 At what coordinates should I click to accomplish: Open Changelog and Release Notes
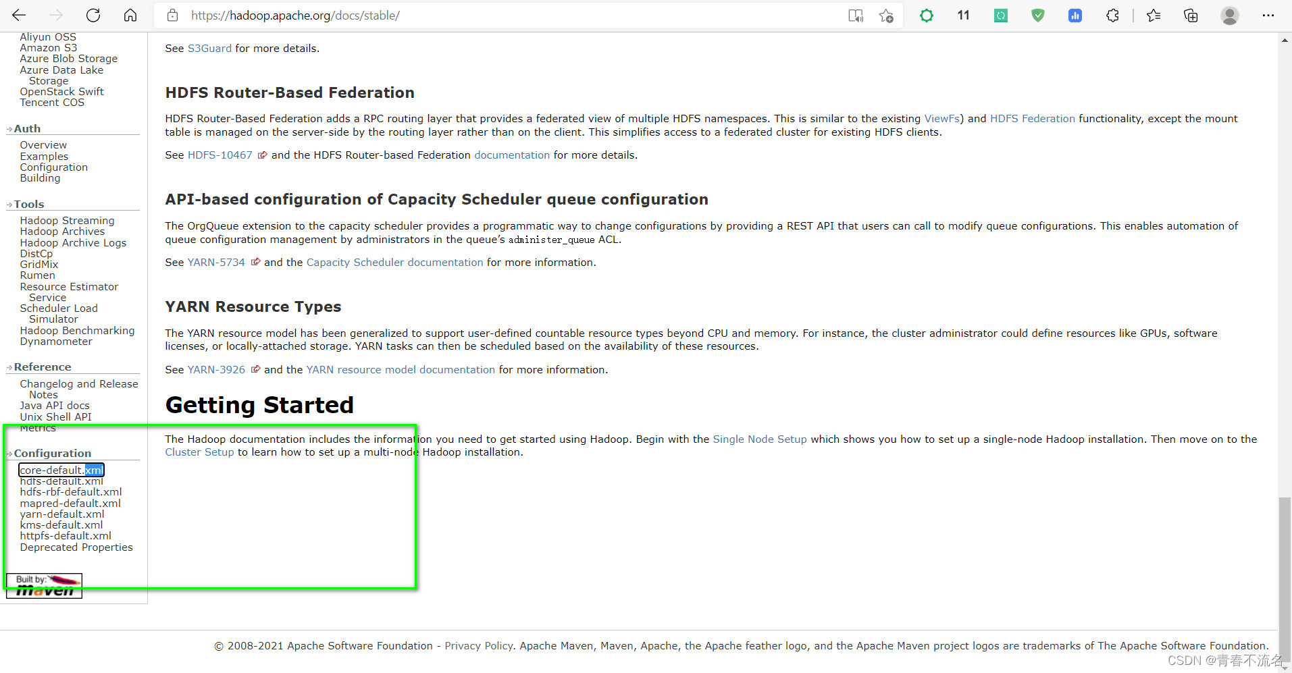pyautogui.click(x=79, y=389)
